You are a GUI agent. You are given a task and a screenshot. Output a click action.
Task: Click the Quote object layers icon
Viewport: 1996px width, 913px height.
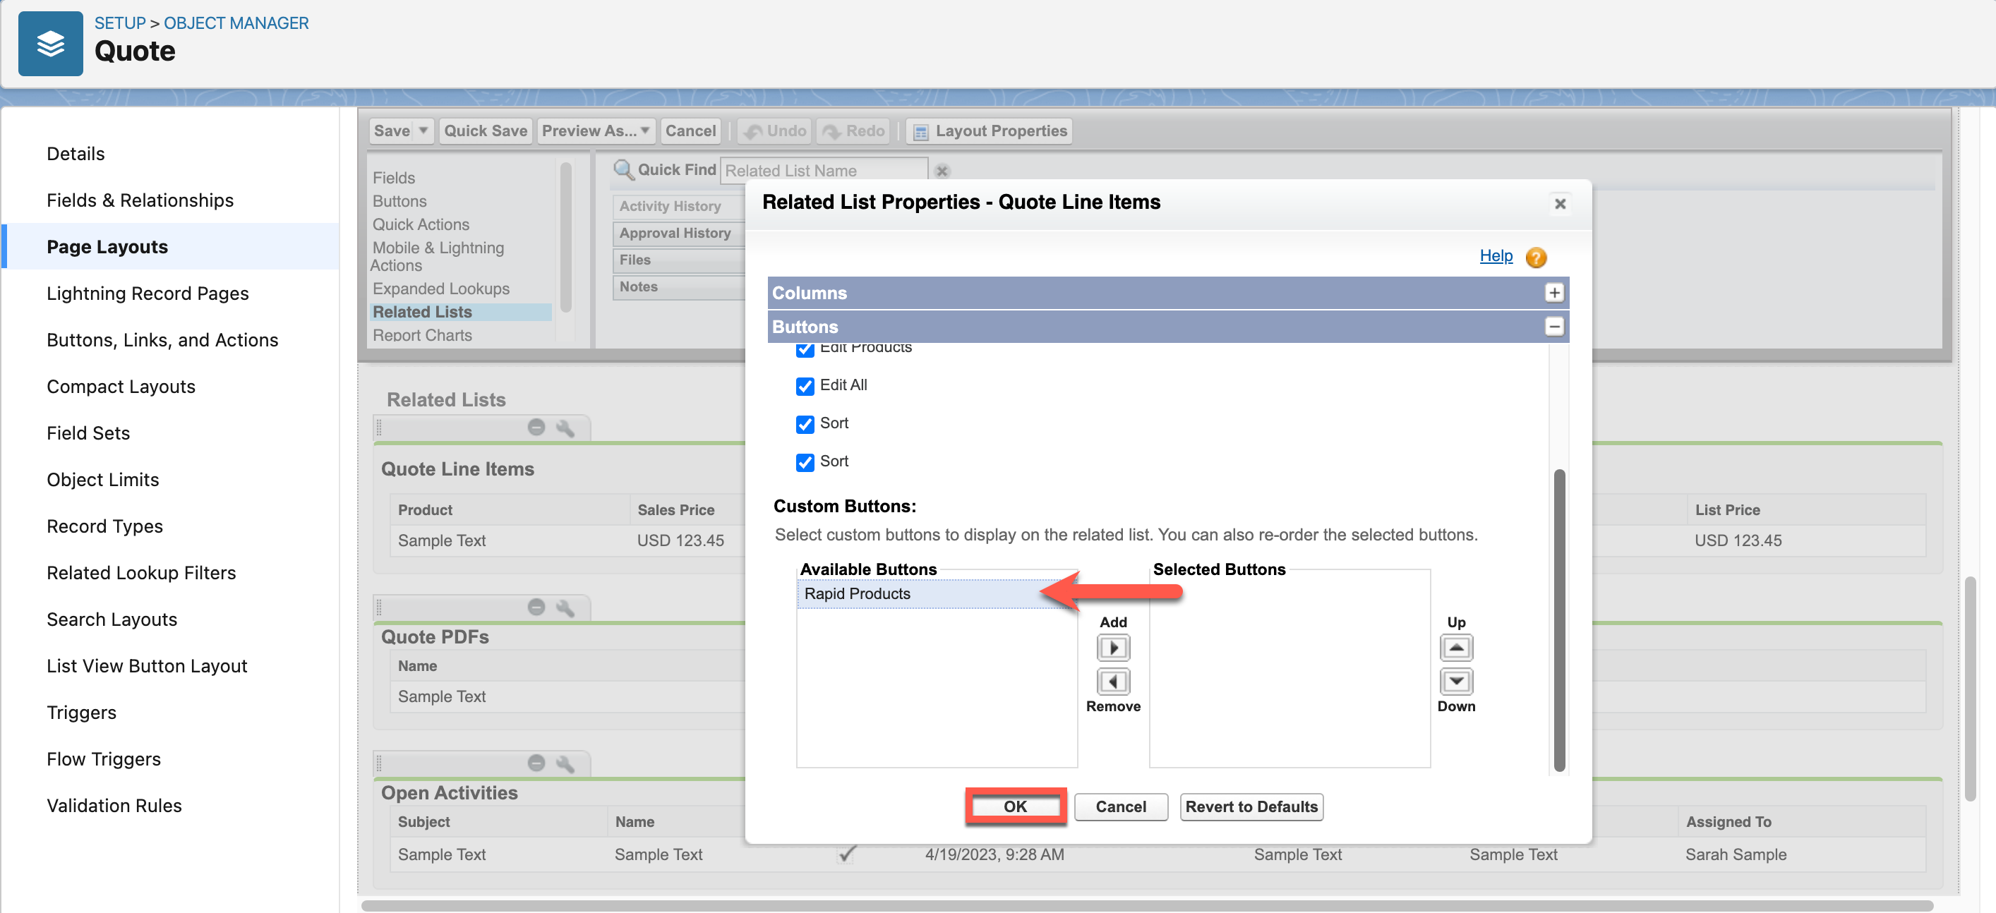coord(50,43)
